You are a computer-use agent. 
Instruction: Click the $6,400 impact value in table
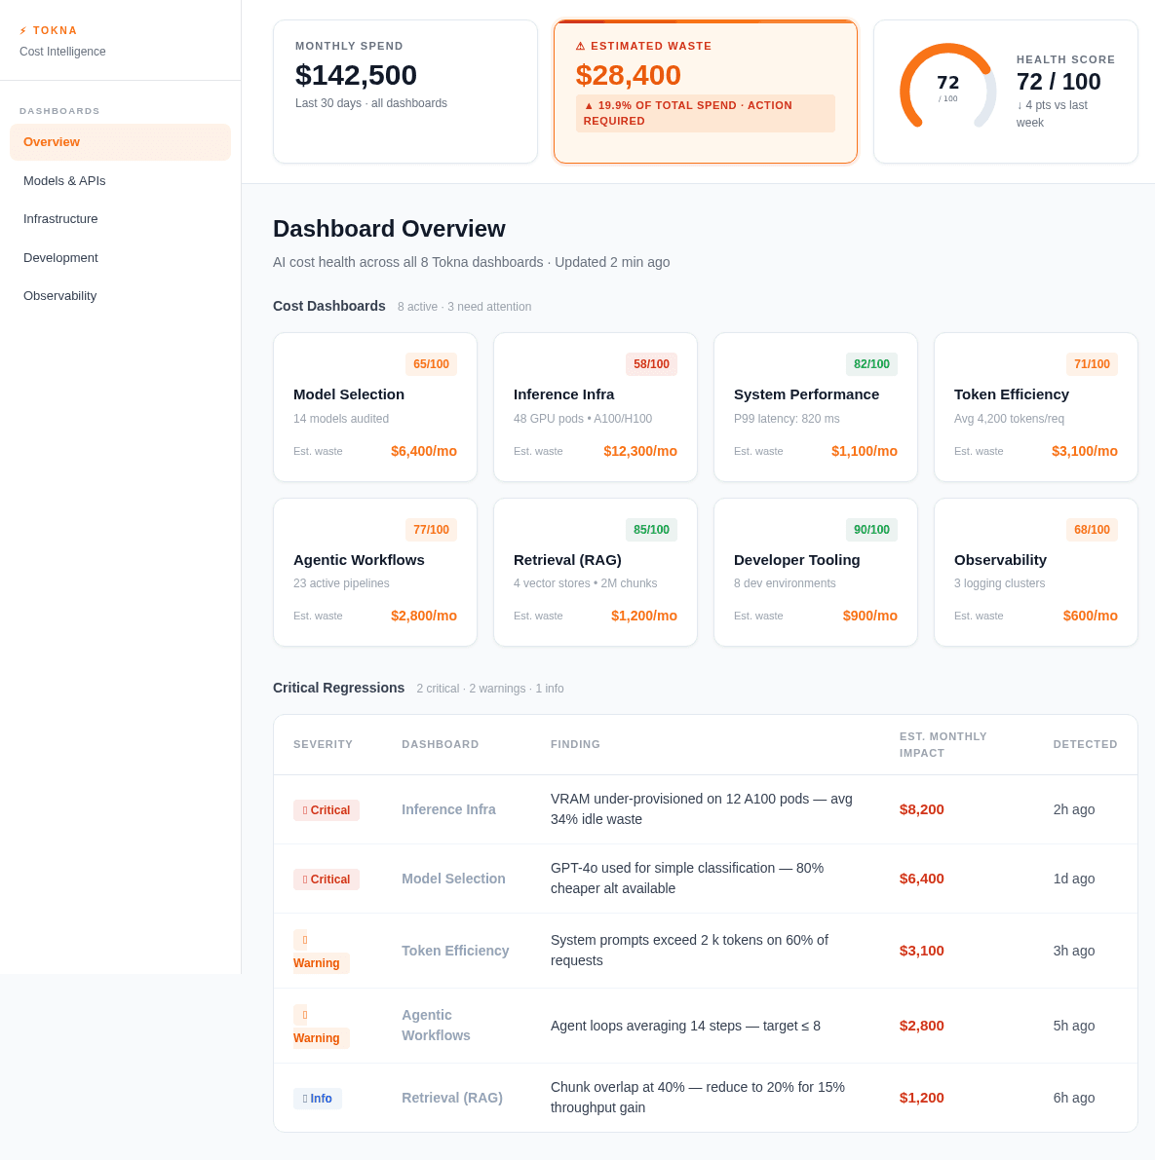(922, 879)
